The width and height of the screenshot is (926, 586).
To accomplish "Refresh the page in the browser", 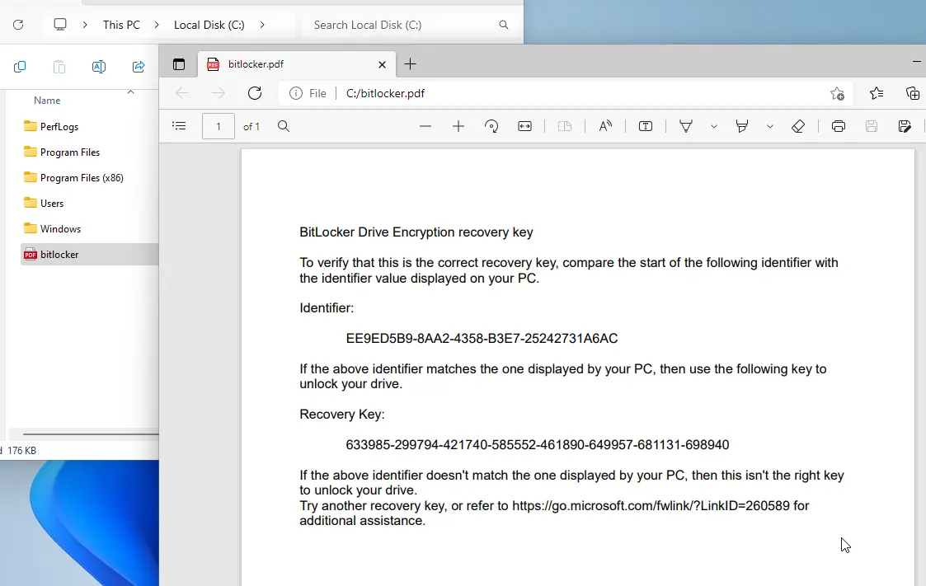I will point(255,93).
